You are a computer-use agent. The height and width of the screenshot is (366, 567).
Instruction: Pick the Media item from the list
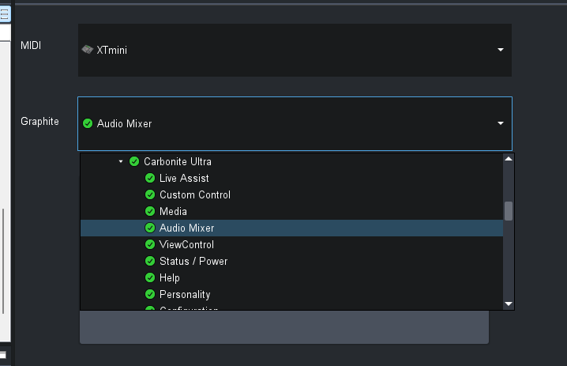(x=173, y=211)
